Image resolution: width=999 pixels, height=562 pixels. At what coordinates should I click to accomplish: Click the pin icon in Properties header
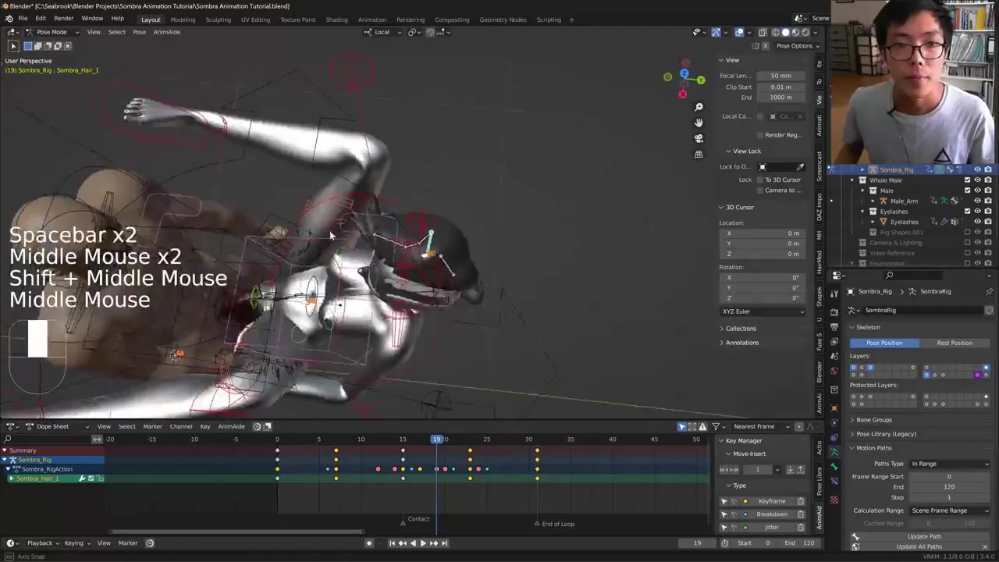989,291
